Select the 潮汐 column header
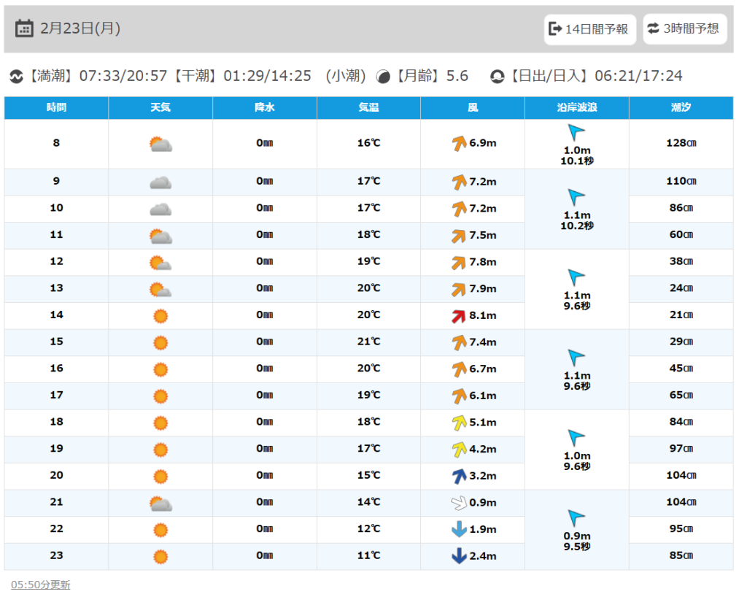 point(681,107)
